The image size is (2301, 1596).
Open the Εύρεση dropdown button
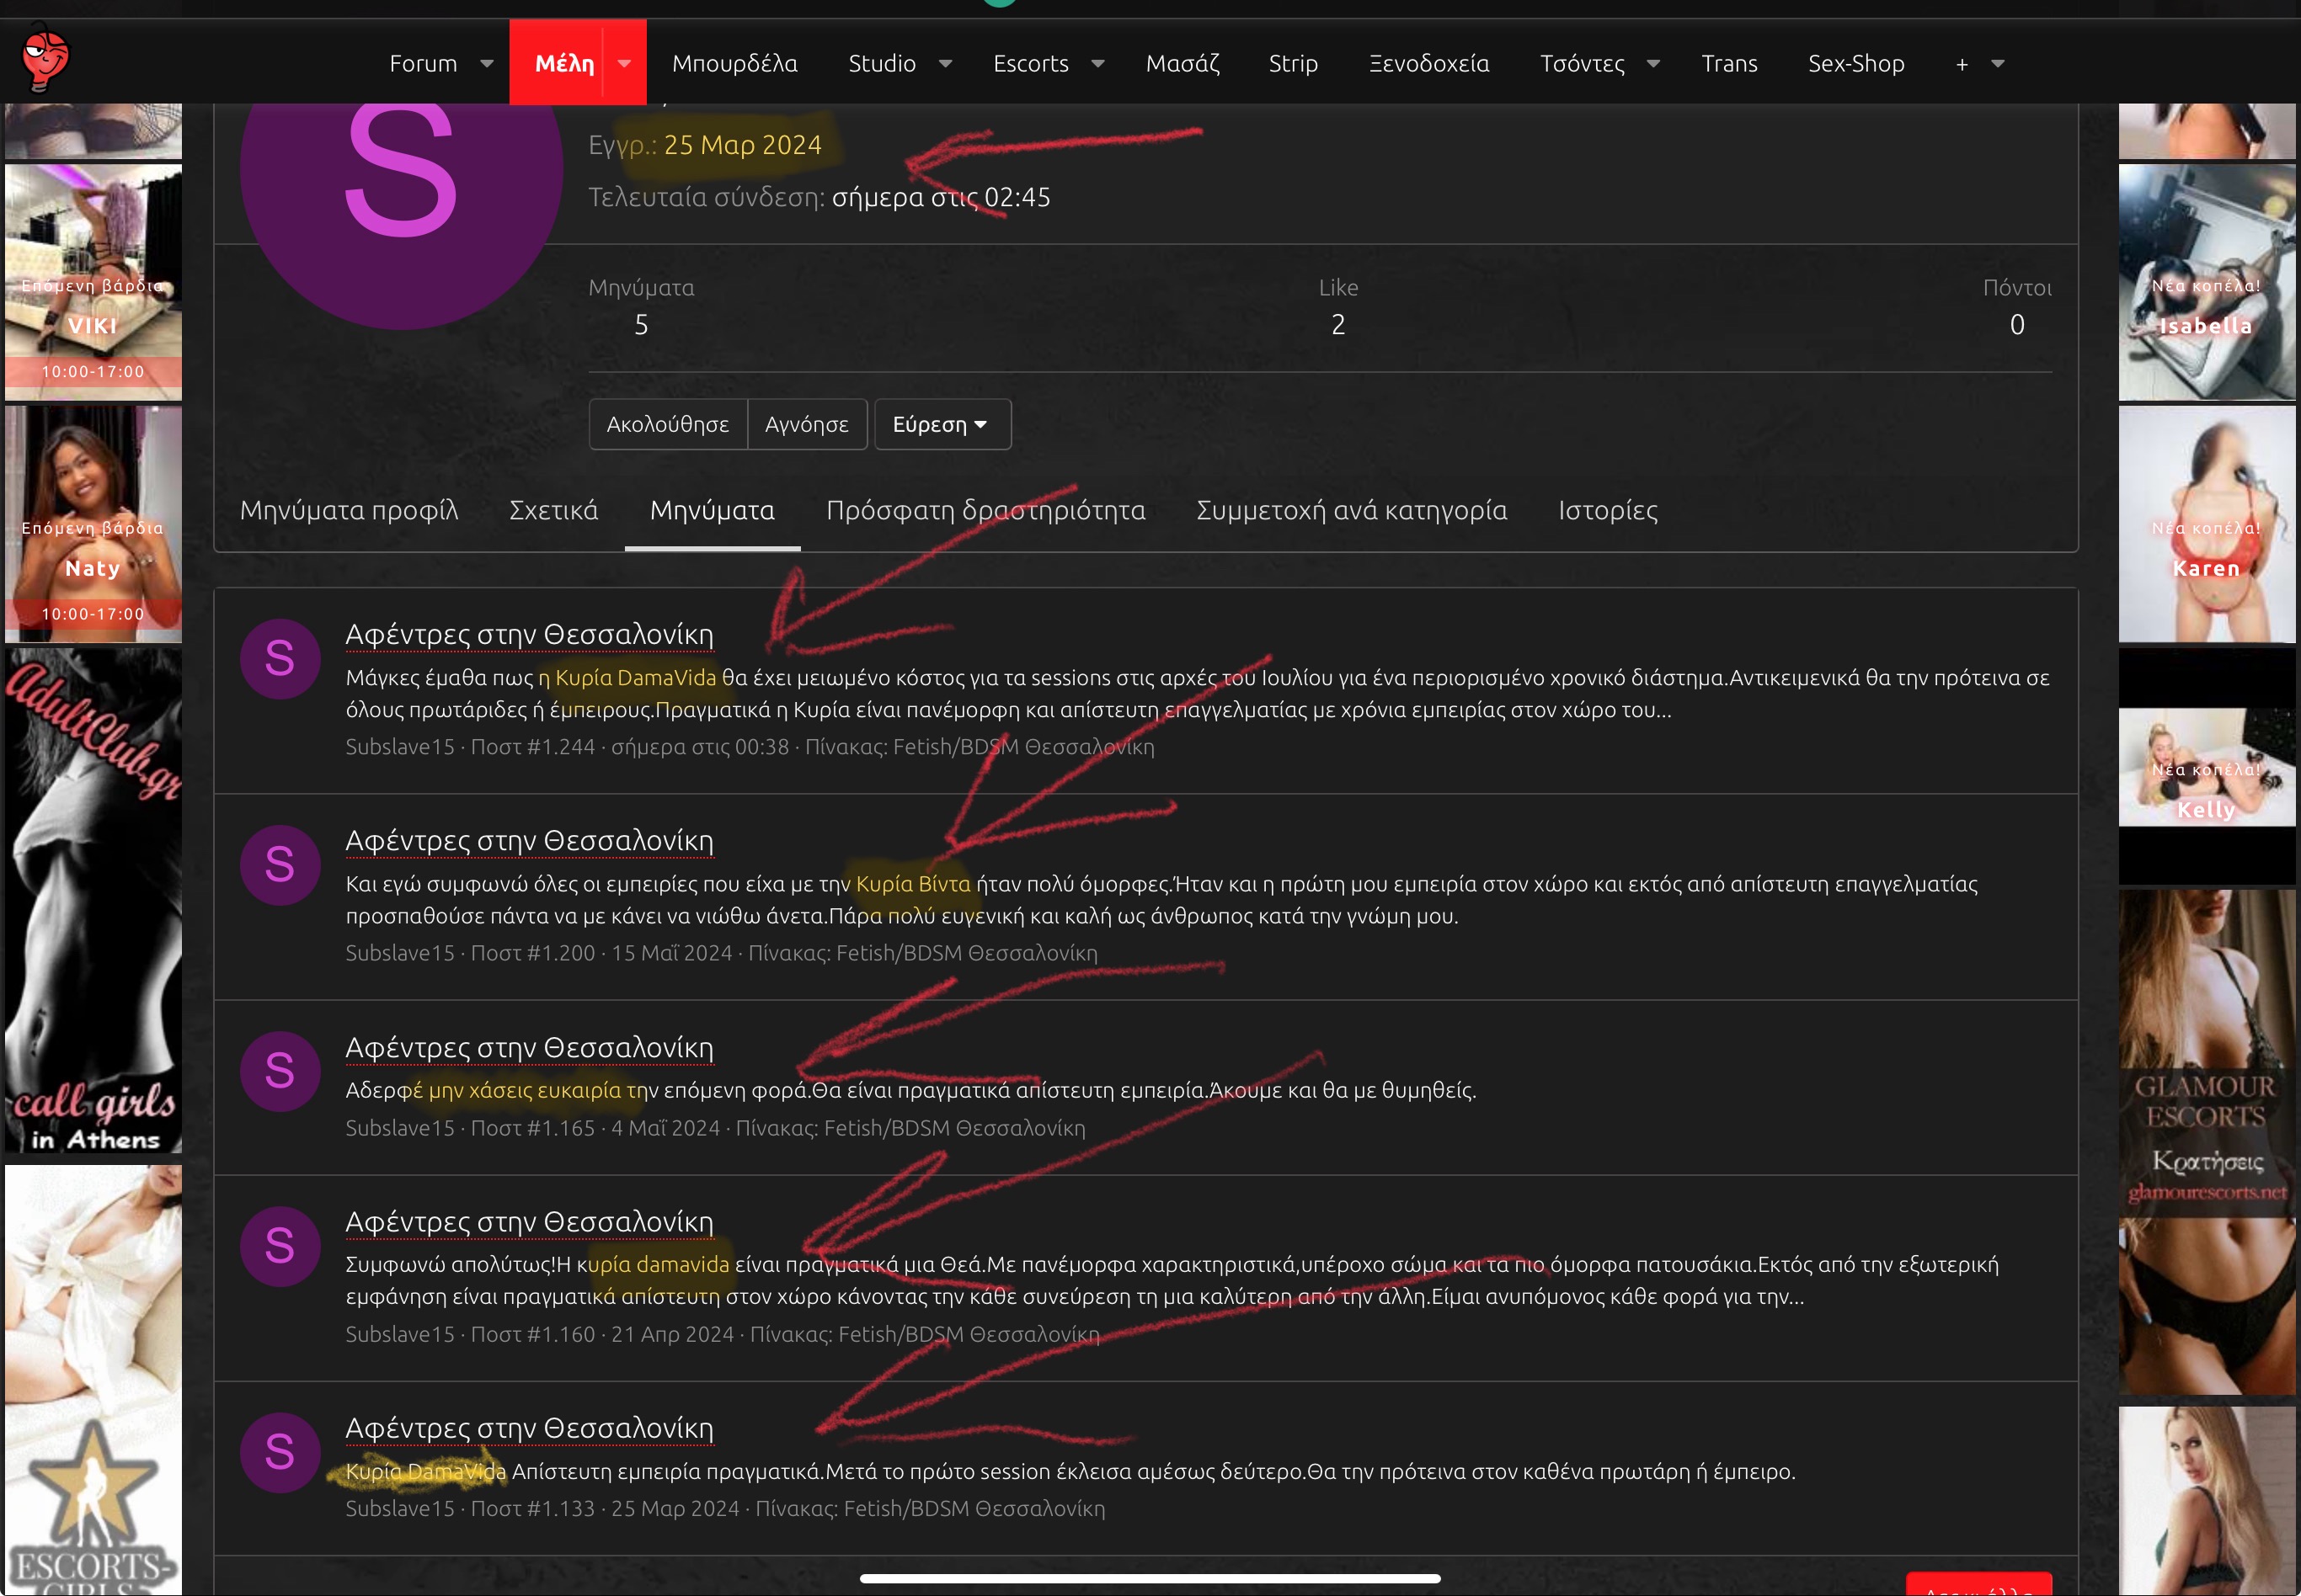tap(942, 425)
